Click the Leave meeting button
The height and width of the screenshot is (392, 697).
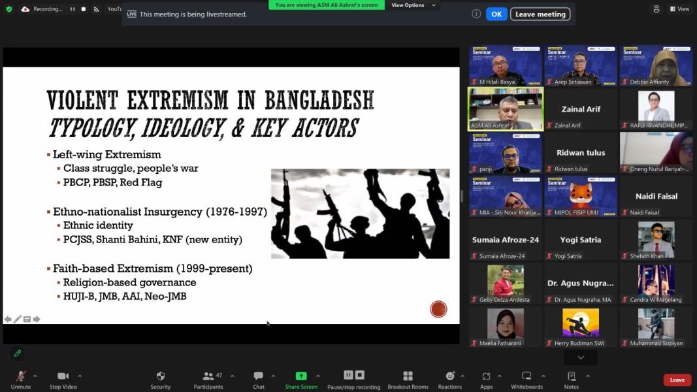[540, 14]
